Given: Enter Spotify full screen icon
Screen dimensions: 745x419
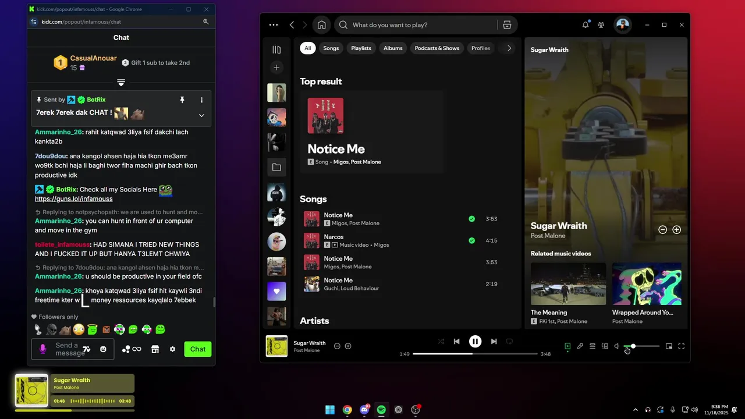Looking at the screenshot, I should pyautogui.click(x=682, y=346).
